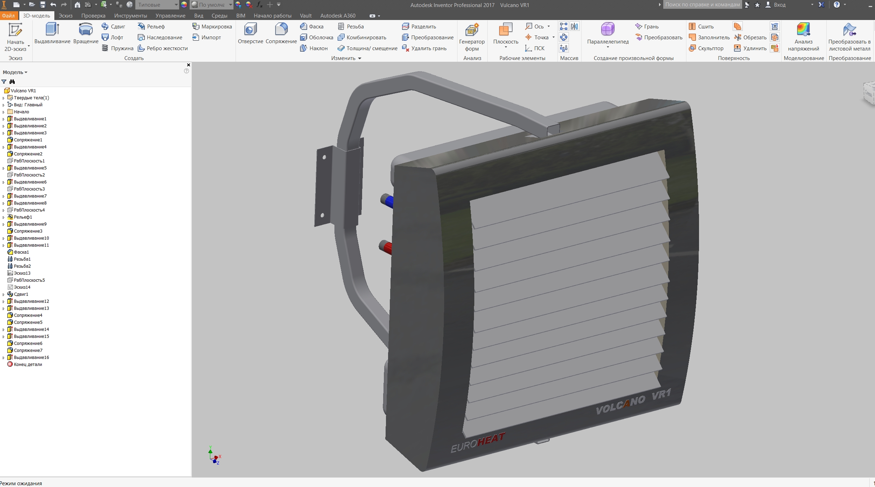The width and height of the screenshot is (875, 487).
Task: Start a 2D sketch with Начать 2D-эскиз
Action: pyautogui.click(x=15, y=37)
